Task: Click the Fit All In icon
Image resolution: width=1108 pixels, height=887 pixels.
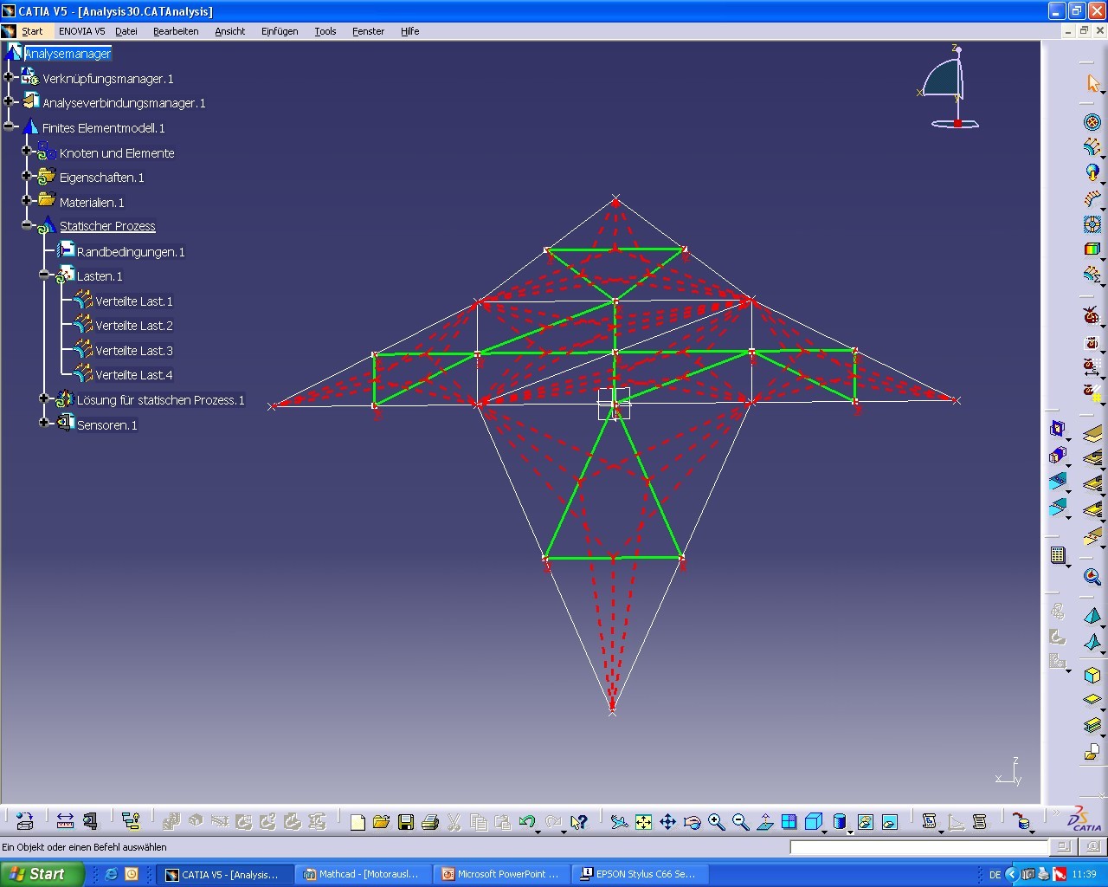Action: [x=643, y=822]
